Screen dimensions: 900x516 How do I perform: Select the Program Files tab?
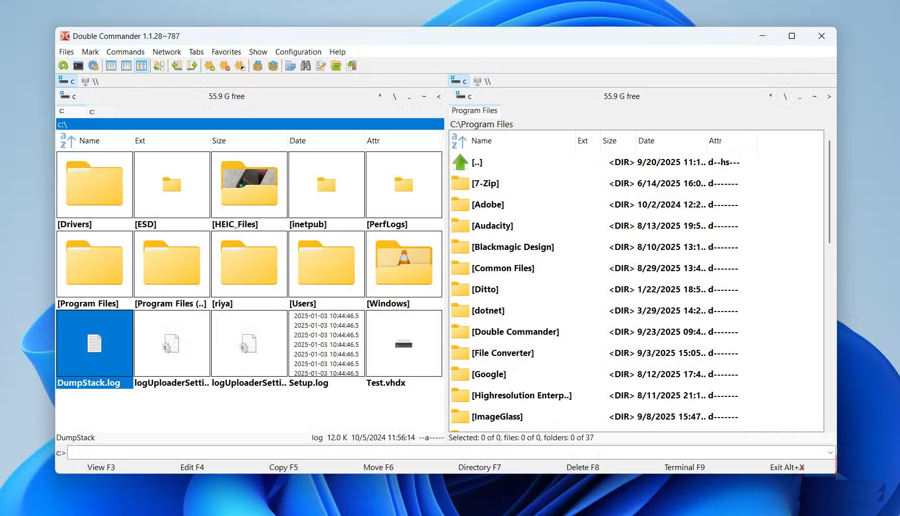474,111
